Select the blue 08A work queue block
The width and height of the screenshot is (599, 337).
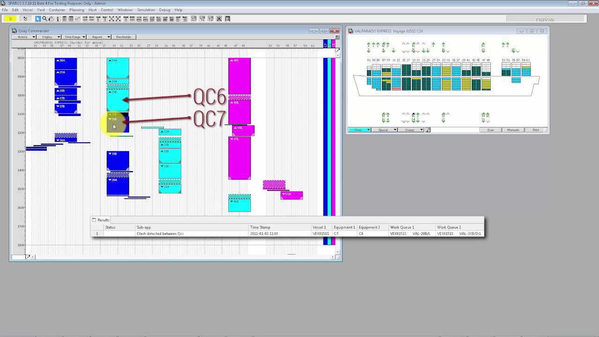click(x=66, y=63)
